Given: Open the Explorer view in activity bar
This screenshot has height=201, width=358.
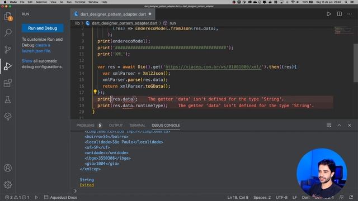Looking at the screenshot, I should 8,16.
